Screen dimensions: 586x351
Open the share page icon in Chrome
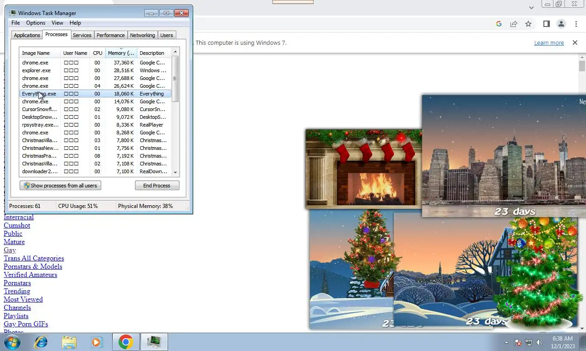[x=514, y=24]
